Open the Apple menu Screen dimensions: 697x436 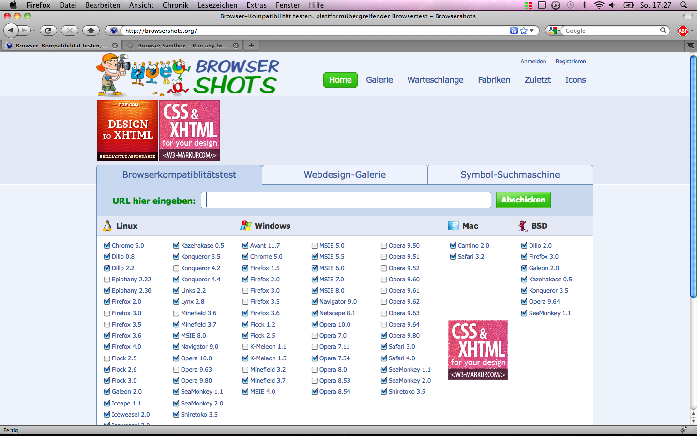(13, 5)
